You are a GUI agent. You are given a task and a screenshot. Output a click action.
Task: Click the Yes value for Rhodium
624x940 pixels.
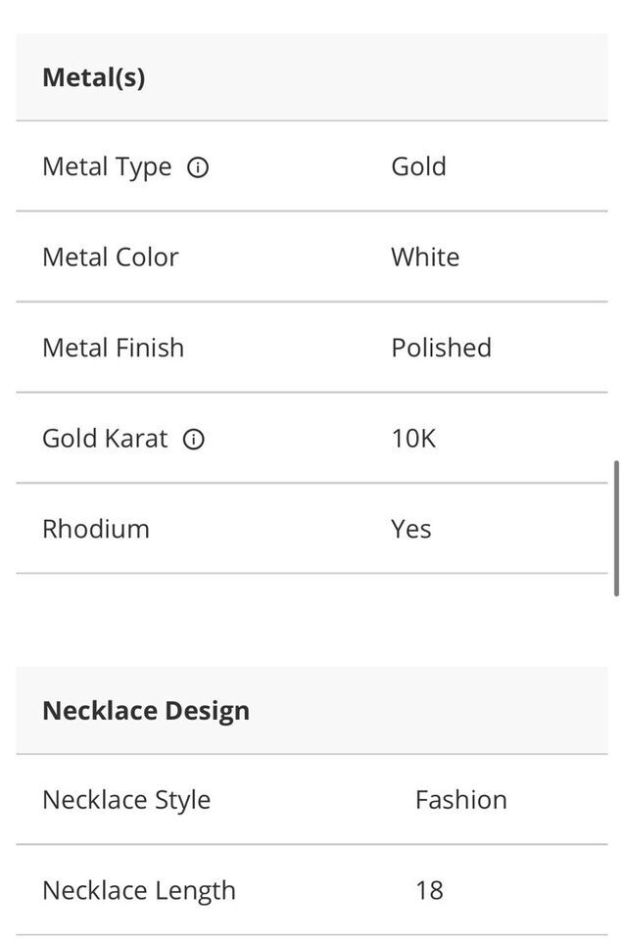coord(411,529)
